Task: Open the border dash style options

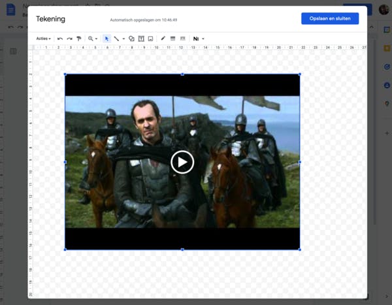Action: (182, 39)
